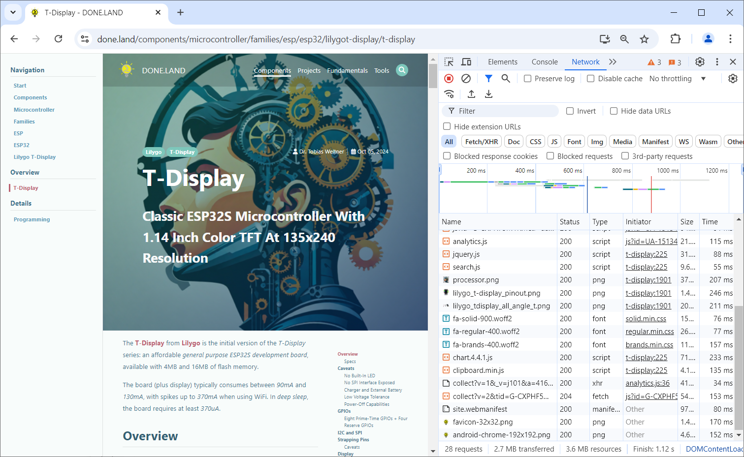744x457 pixels.
Task: Check 3rd-party requests checkbox
Action: (625, 156)
